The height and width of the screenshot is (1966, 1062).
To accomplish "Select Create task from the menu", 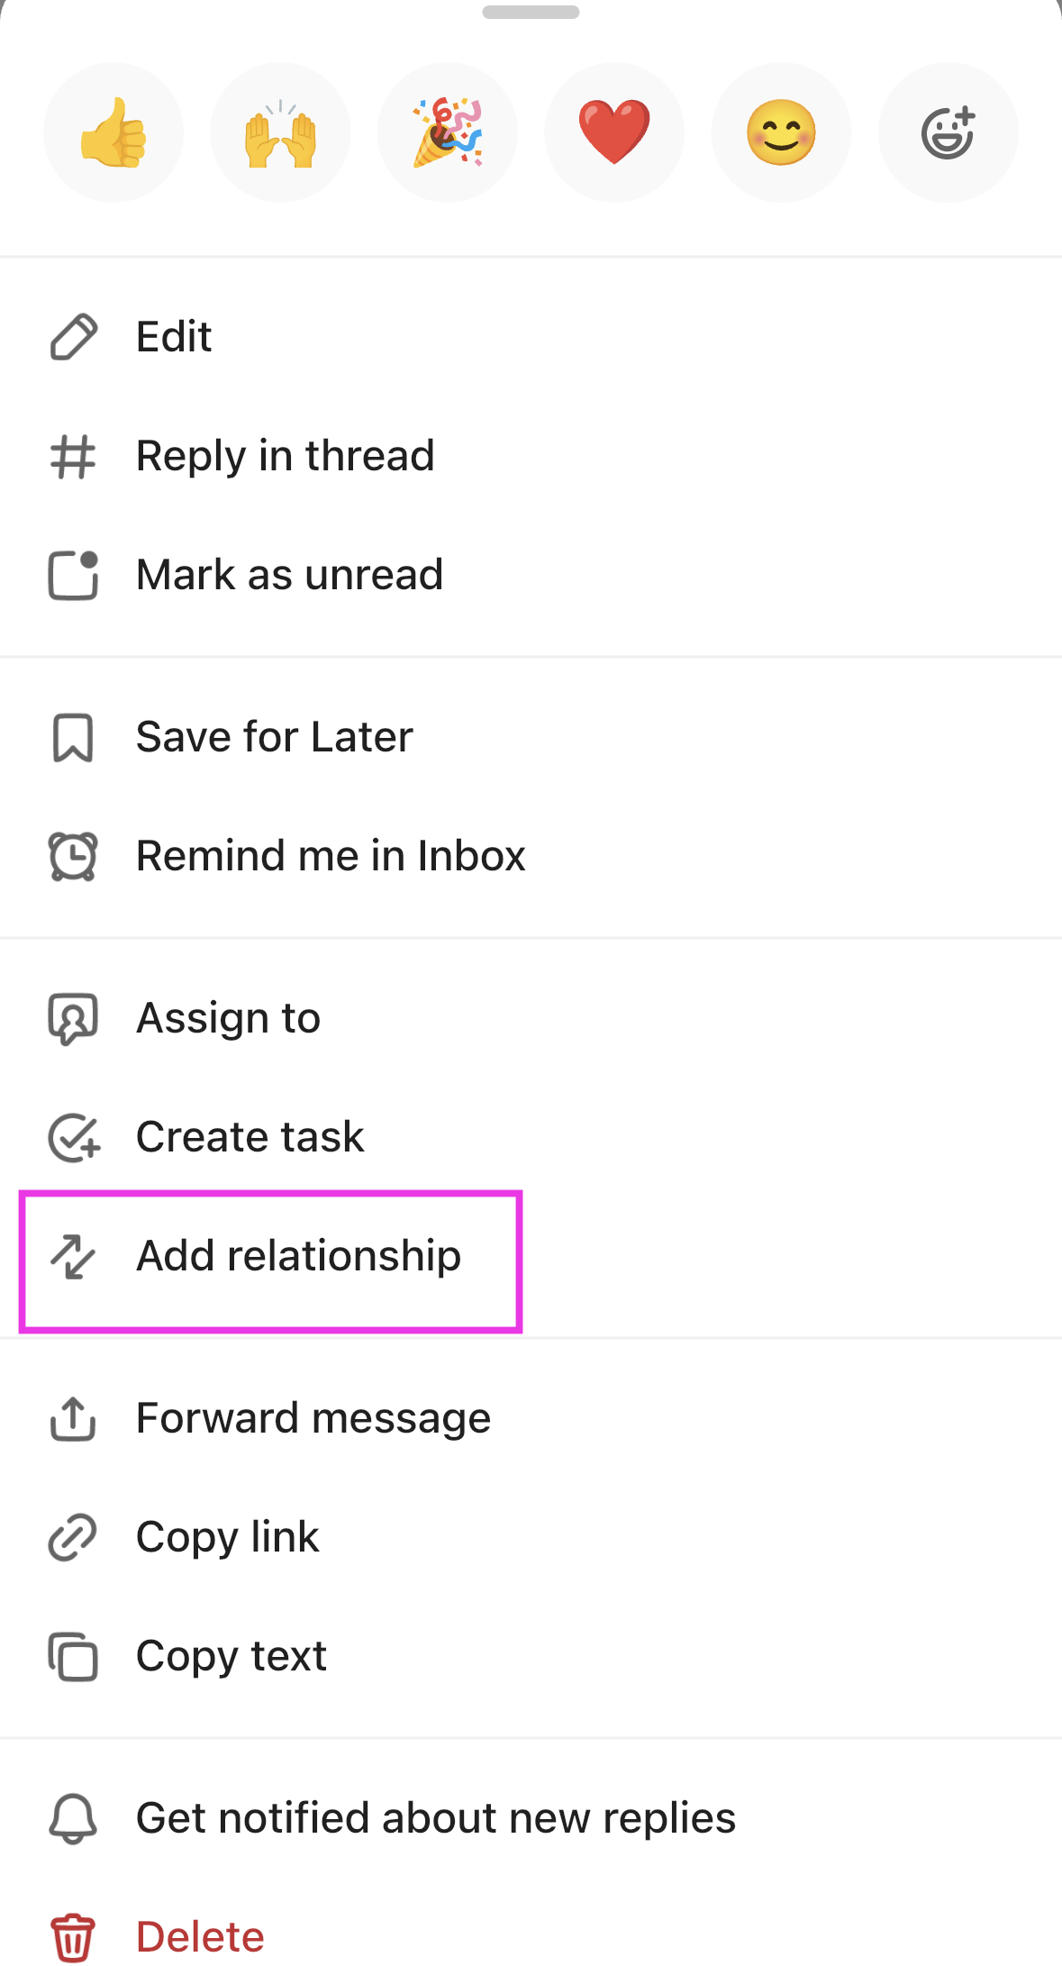I will [250, 1137].
